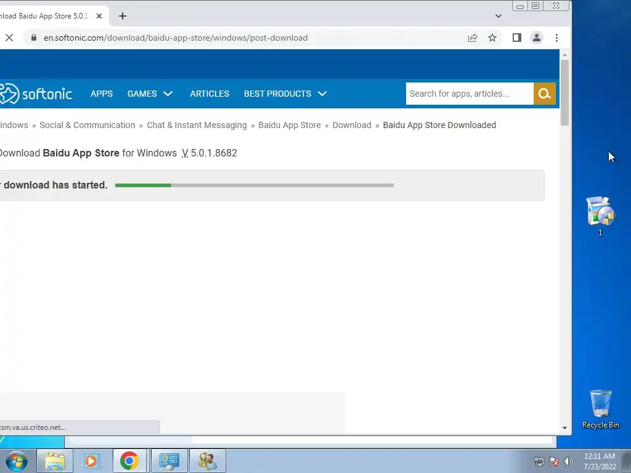Select the desktop icon named 1
Image resolution: width=631 pixels, height=473 pixels.
pos(600,216)
